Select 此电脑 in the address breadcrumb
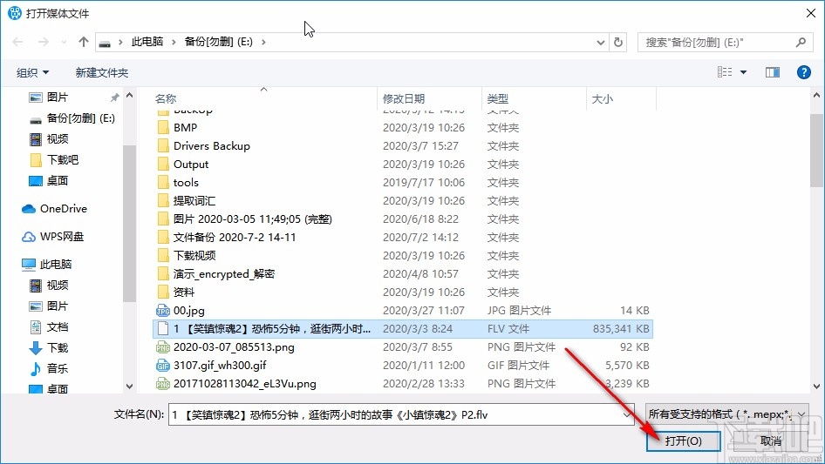This screenshot has height=464, width=825. 147,42
